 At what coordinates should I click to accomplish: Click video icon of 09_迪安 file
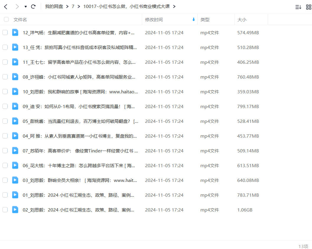click(15, 106)
